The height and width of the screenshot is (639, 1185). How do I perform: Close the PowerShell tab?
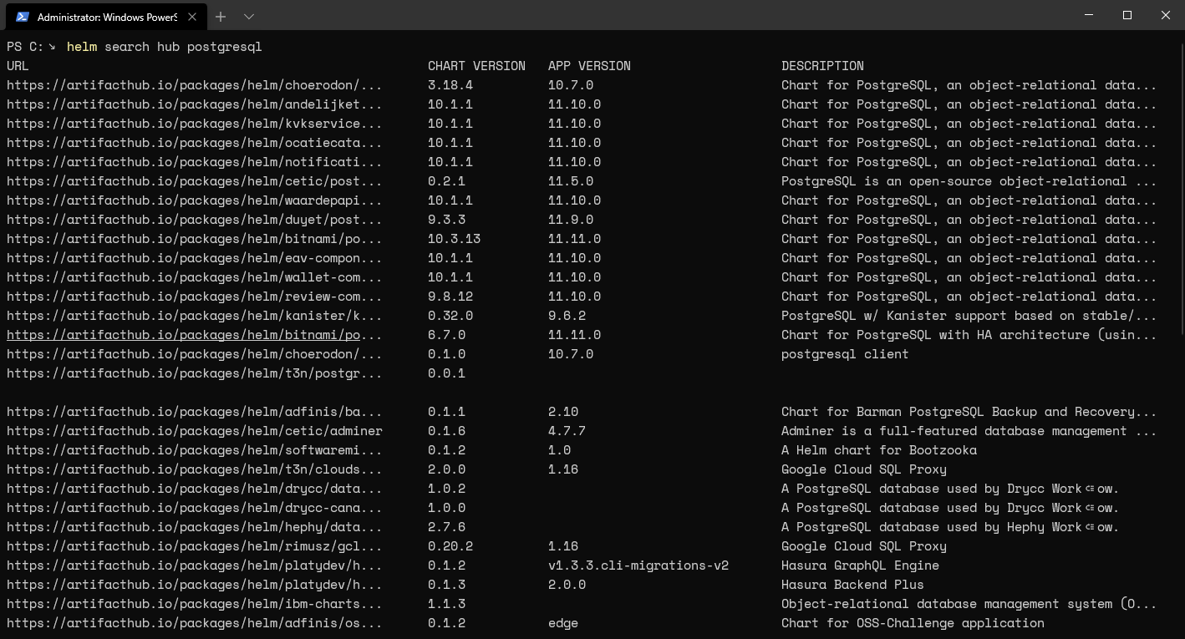(x=193, y=17)
